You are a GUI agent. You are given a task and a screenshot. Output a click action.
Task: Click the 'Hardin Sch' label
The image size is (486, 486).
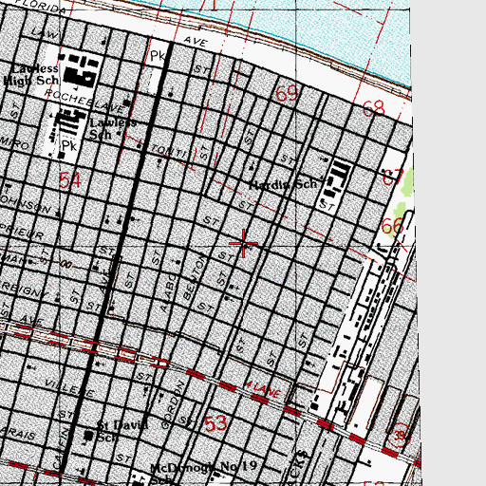pos(283,184)
